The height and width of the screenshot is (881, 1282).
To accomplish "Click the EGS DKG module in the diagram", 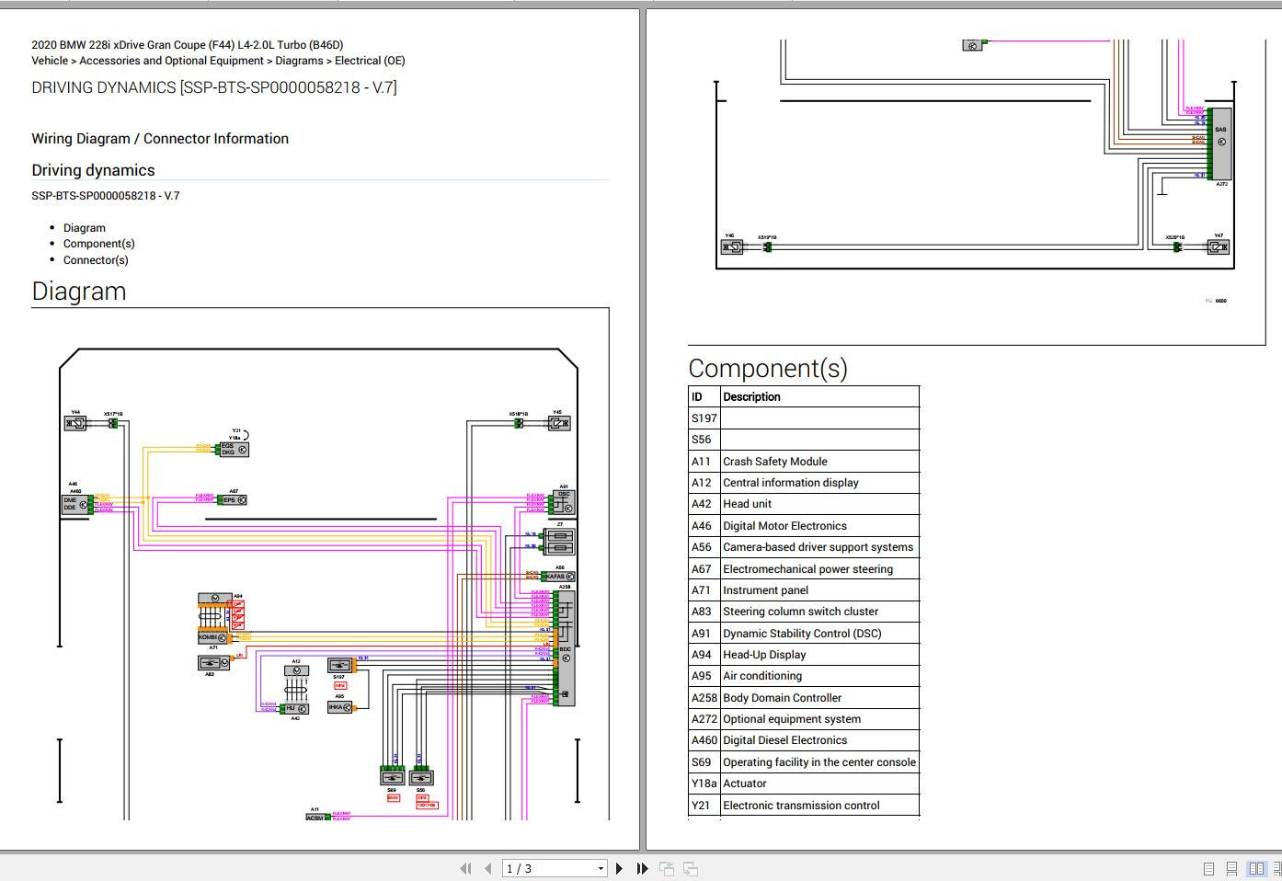I will point(234,450).
